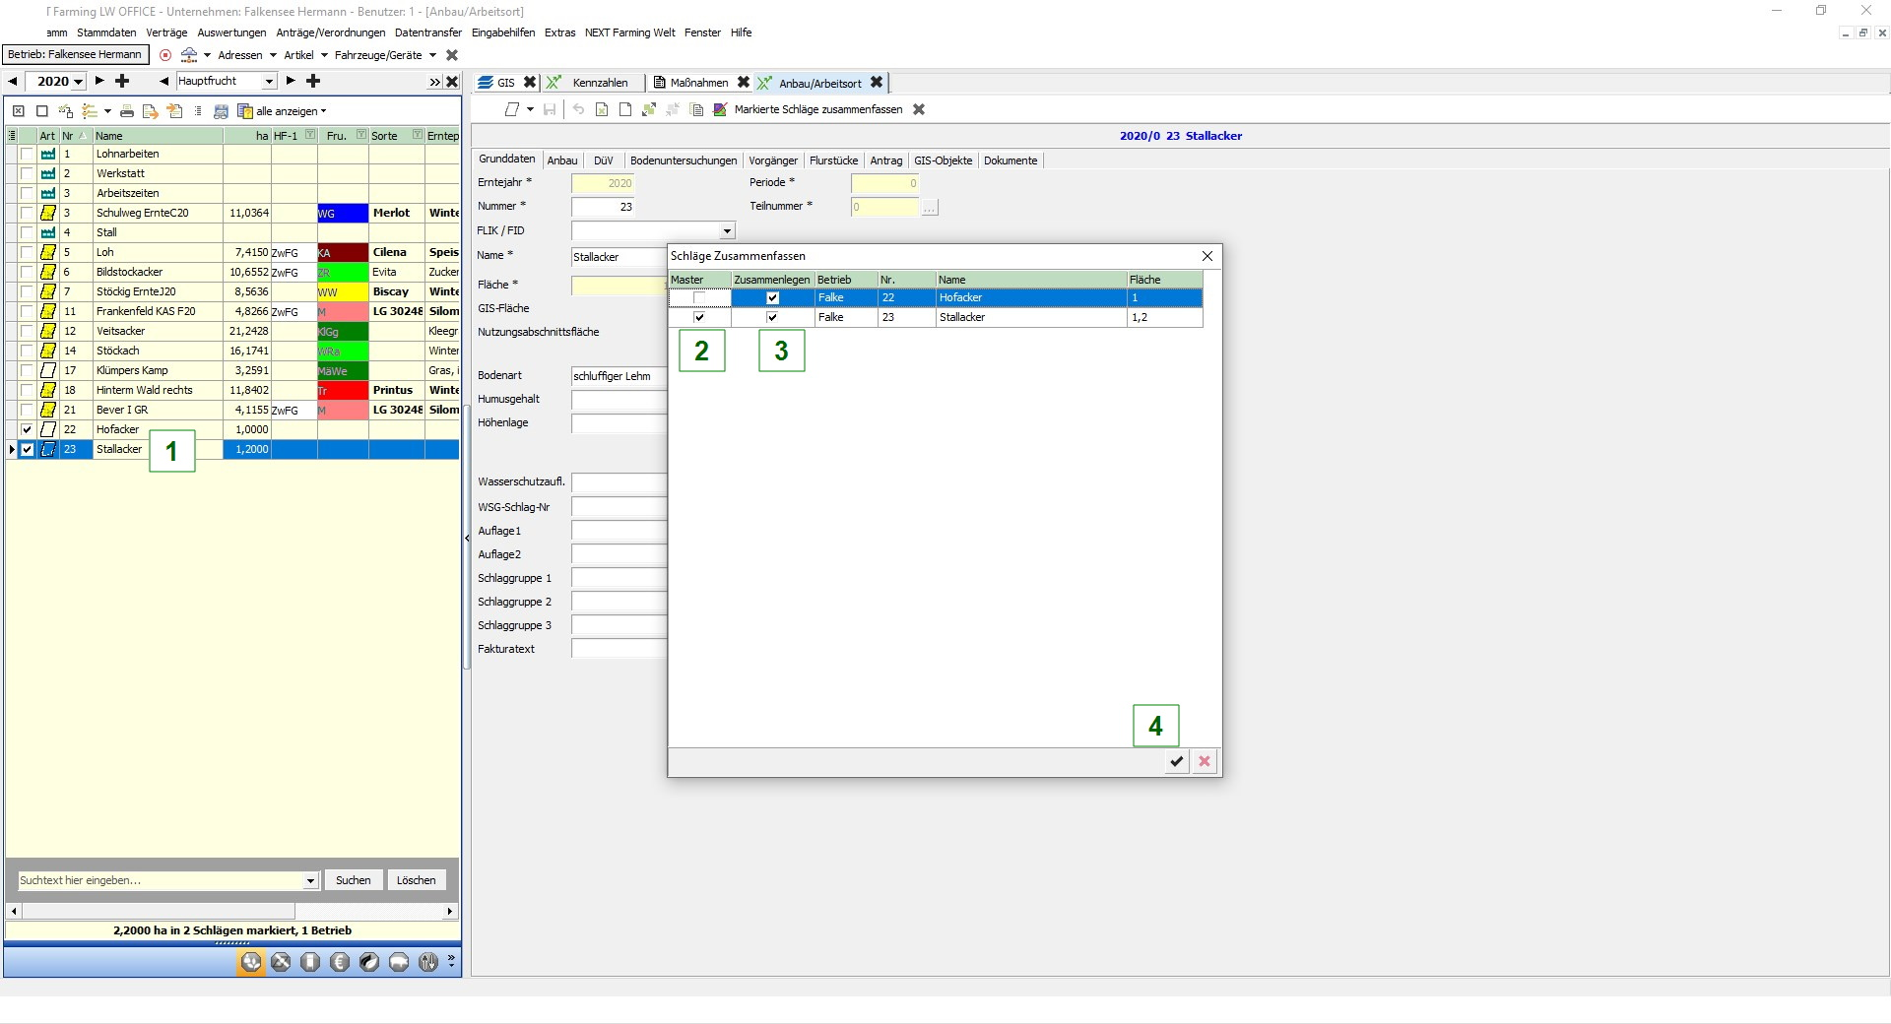Viewport: 1891px width, 1024px height.
Task: Click the Euro symbol module icon
Action: (340, 962)
